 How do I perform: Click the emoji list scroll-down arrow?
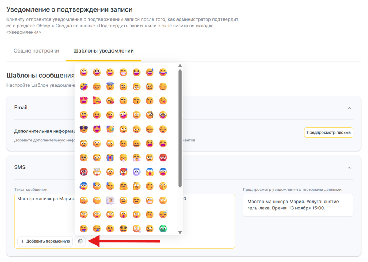pyautogui.click(x=180, y=232)
